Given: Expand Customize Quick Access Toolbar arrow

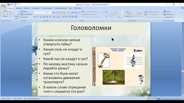Looking at the screenshot, I should (19, 5).
